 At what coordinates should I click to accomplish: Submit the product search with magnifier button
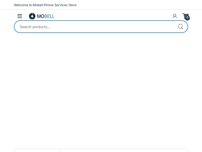pos(180,26)
